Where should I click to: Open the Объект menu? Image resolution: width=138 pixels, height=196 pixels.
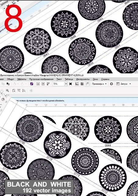pos(10,79)
